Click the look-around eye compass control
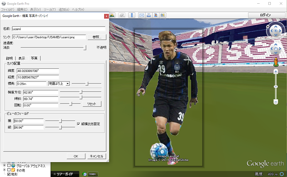The height and width of the screenshot is (177, 287). (275, 30)
